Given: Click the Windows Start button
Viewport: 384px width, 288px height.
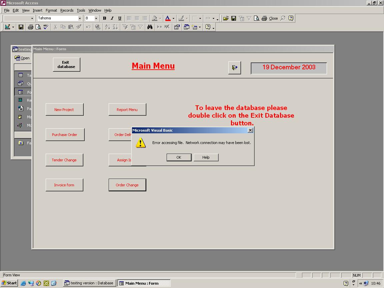Looking at the screenshot, I should [x=9, y=283].
